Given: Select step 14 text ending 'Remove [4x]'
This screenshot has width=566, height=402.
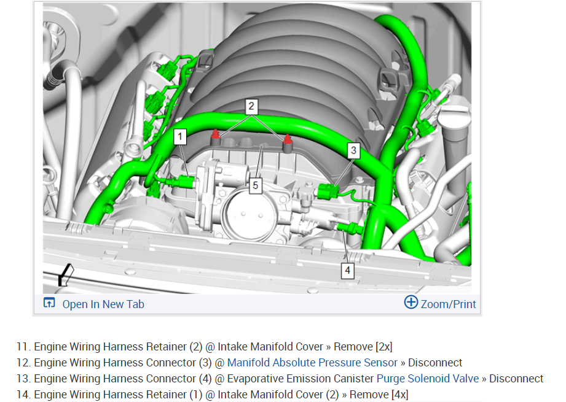Looking at the screenshot, I should pyautogui.click(x=221, y=395).
